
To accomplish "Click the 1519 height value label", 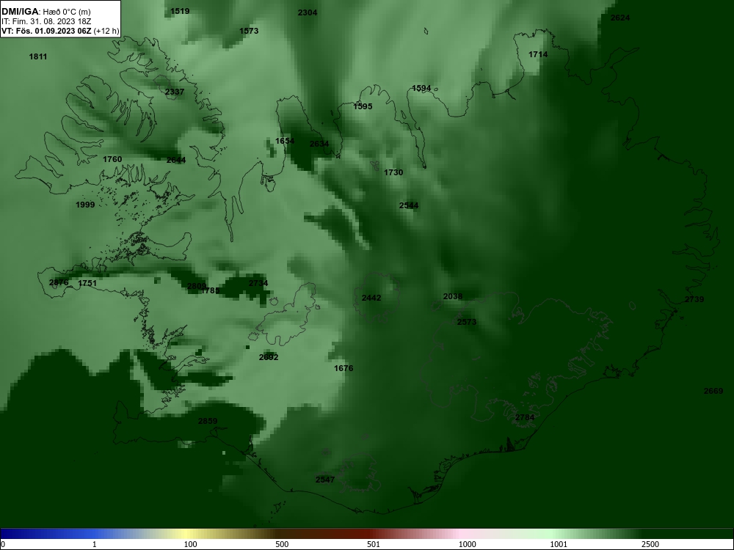I will pyautogui.click(x=180, y=11).
